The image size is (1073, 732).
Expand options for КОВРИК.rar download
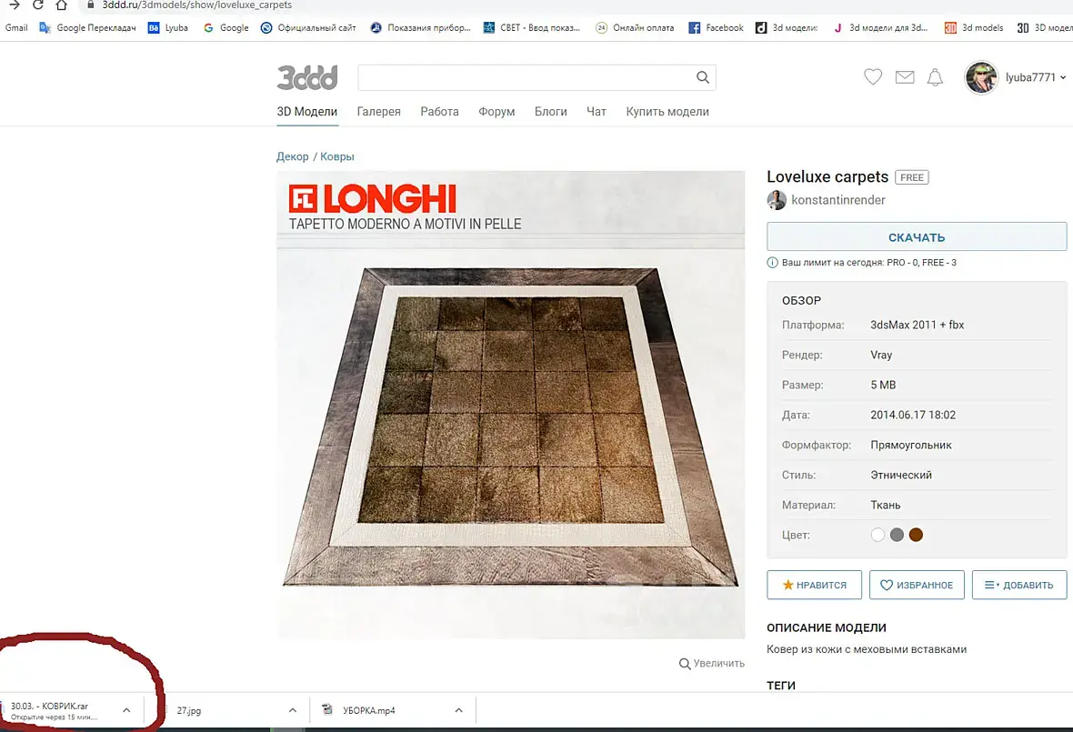tap(126, 710)
